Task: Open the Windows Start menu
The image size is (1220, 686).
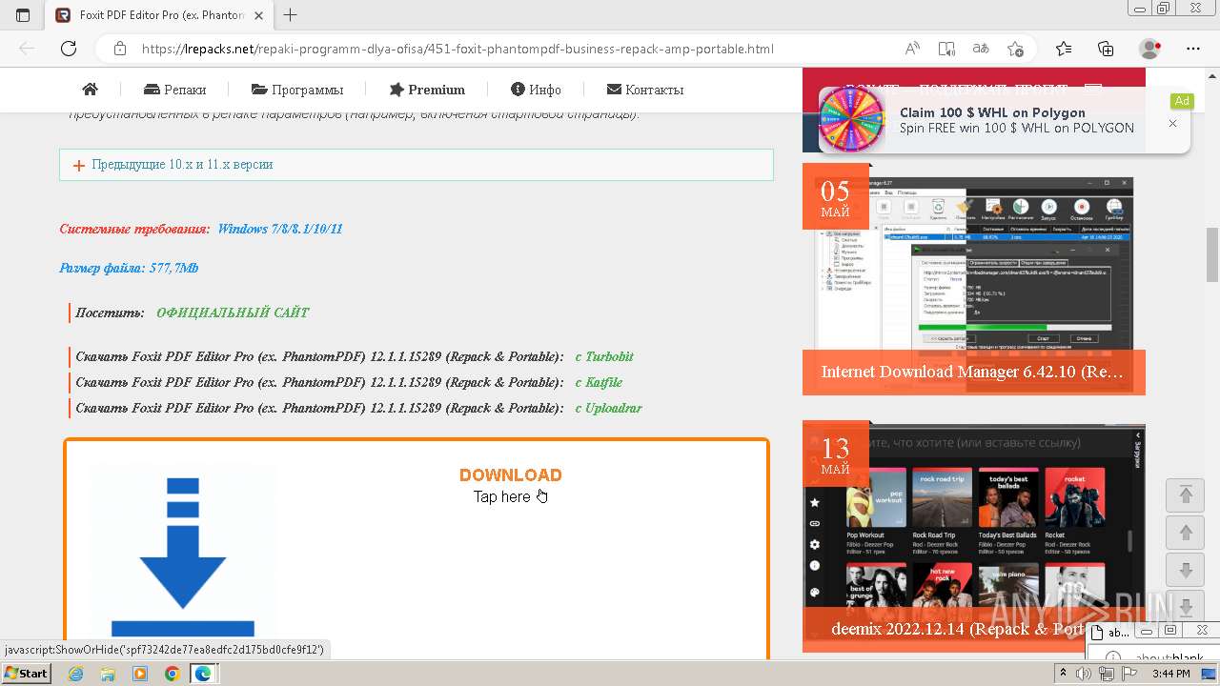Action: pyautogui.click(x=26, y=674)
